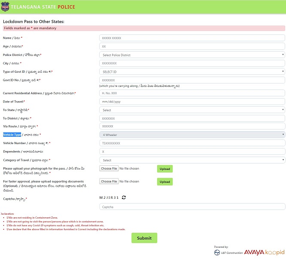Screen dimensions: 286x259
Task: Click the Current Residential Address field
Action: 192,93
